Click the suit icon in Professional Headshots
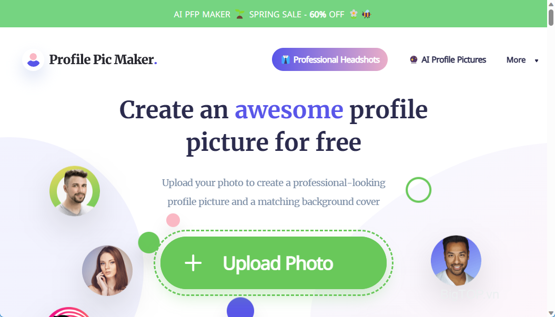Screen dimensions: 555x317 (x=285, y=60)
